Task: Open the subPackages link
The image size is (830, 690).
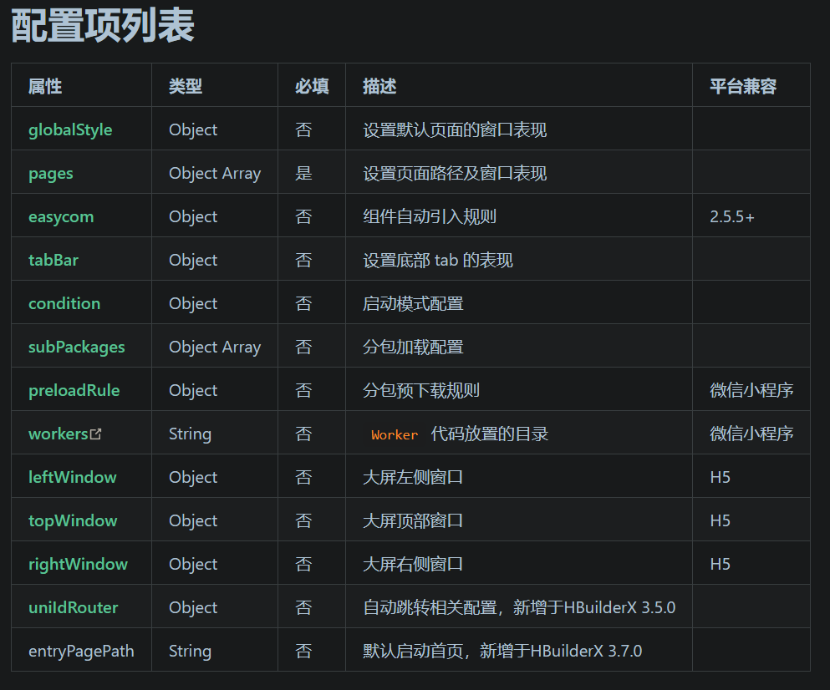Action: point(77,346)
